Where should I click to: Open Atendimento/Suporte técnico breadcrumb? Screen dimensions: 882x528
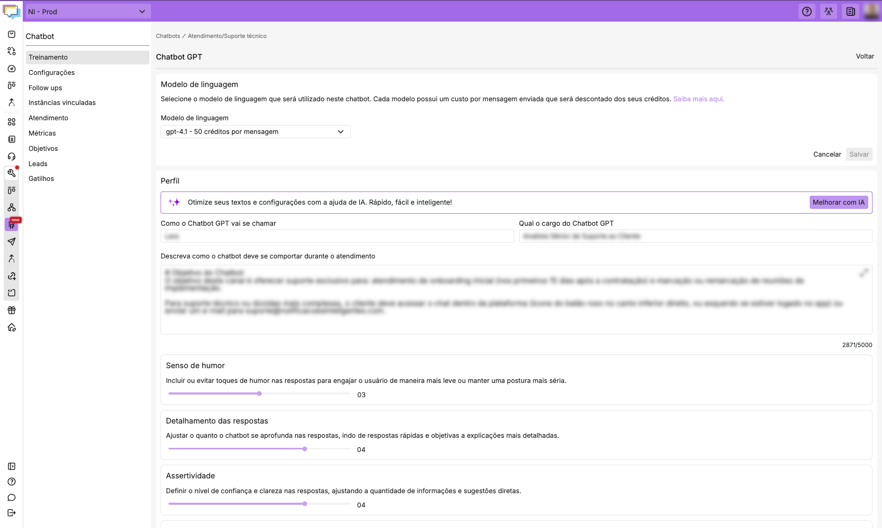pos(227,36)
